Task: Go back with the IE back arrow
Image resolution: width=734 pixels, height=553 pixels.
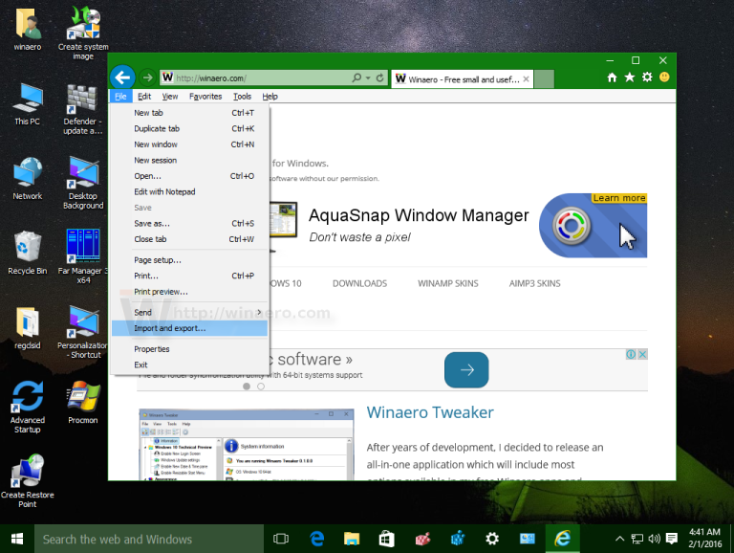Action: point(122,77)
